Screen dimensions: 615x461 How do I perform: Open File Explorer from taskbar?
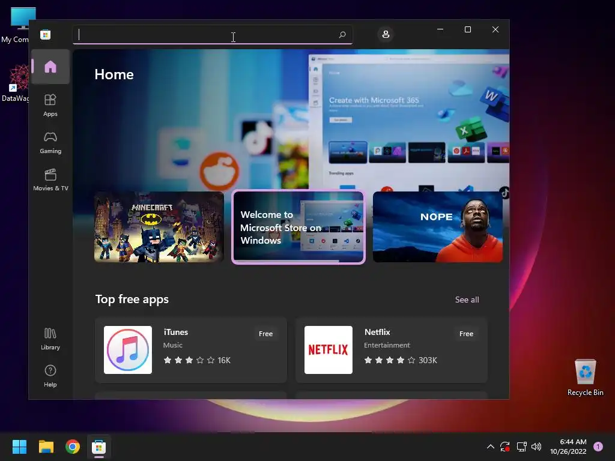[46, 447]
